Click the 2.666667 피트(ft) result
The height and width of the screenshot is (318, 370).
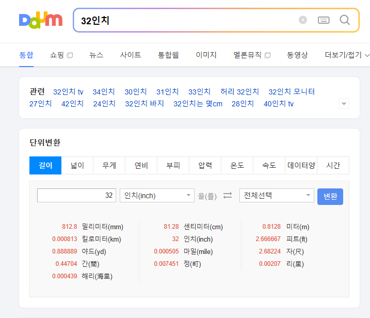pos(282,239)
